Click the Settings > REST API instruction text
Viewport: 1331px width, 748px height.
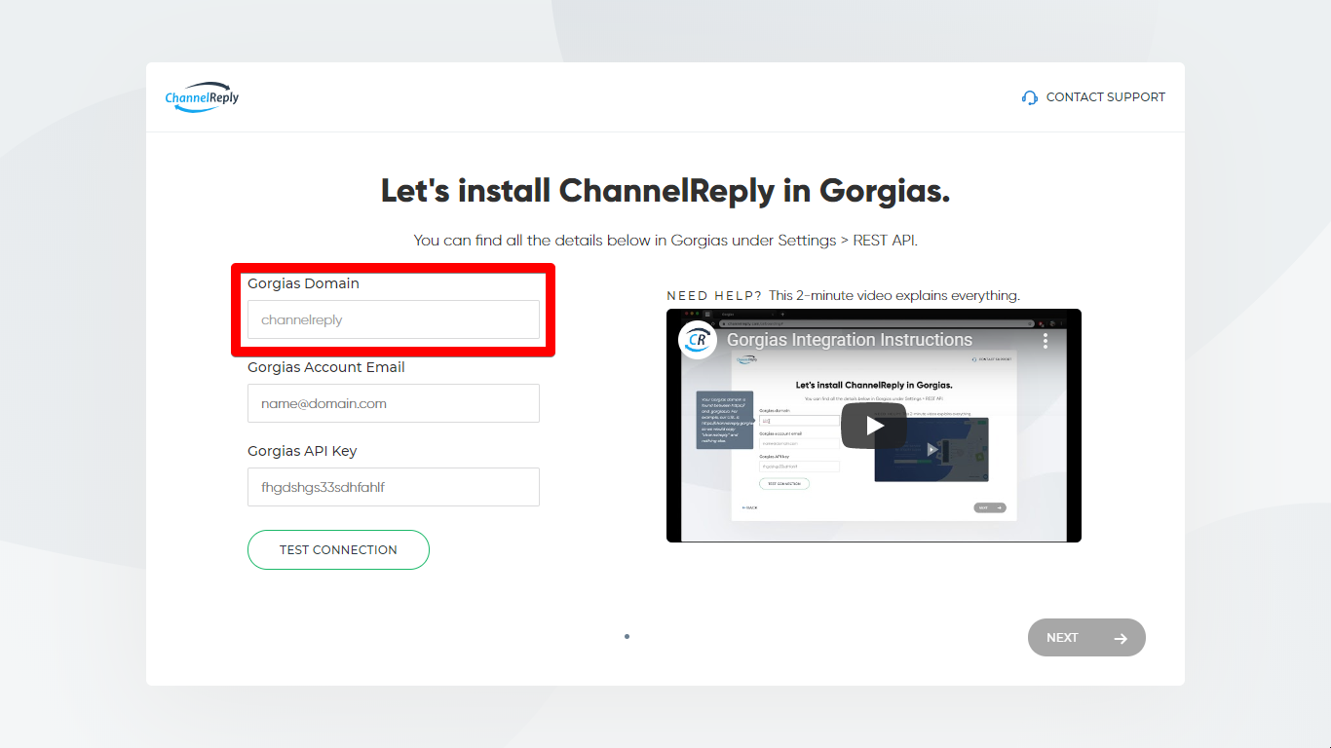(665, 240)
